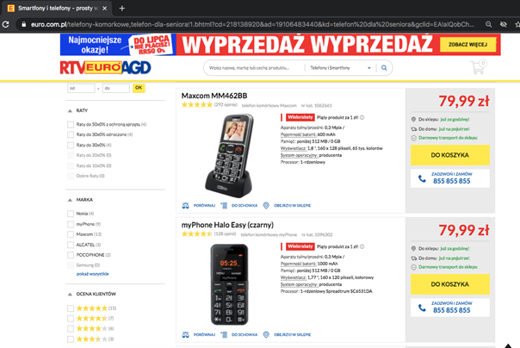
Task: Enable the five-star rating filter
Action: (x=71, y=308)
